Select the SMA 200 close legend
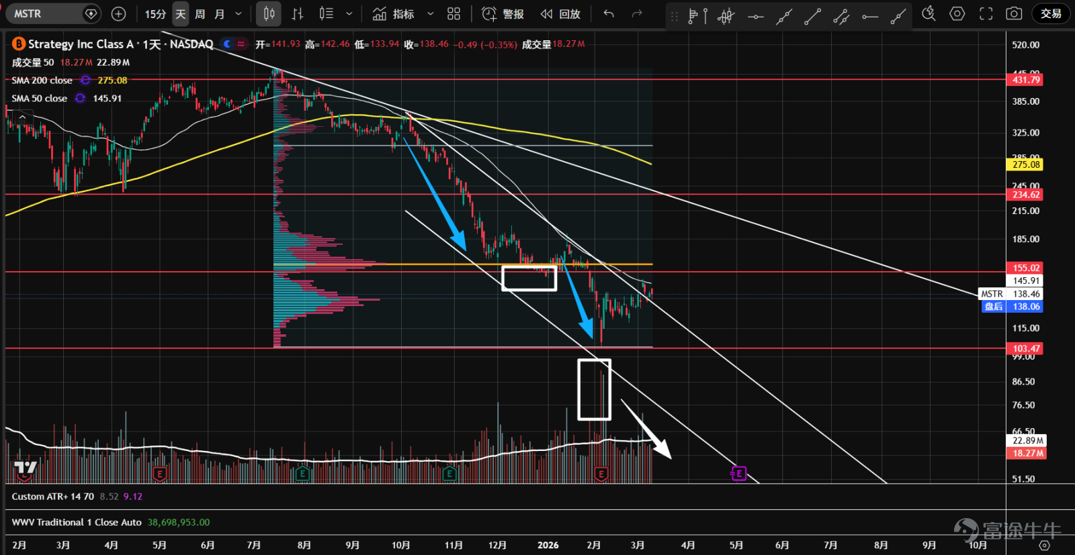Image resolution: width=1075 pixels, height=555 pixels. click(x=42, y=81)
